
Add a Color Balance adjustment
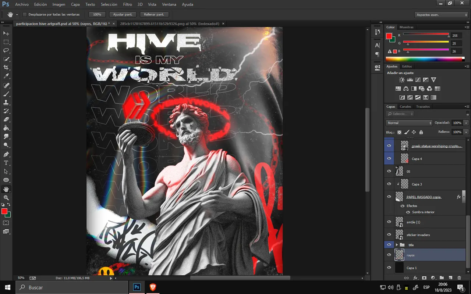tap(406, 89)
